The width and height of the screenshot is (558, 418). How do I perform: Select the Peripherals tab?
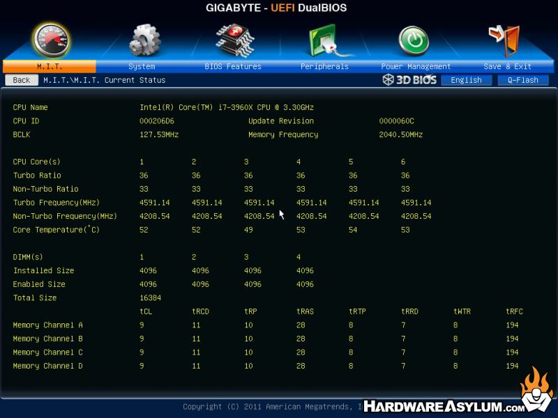[x=324, y=66]
